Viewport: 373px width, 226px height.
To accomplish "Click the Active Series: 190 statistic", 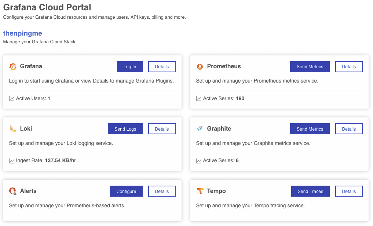I will coord(224,98).
